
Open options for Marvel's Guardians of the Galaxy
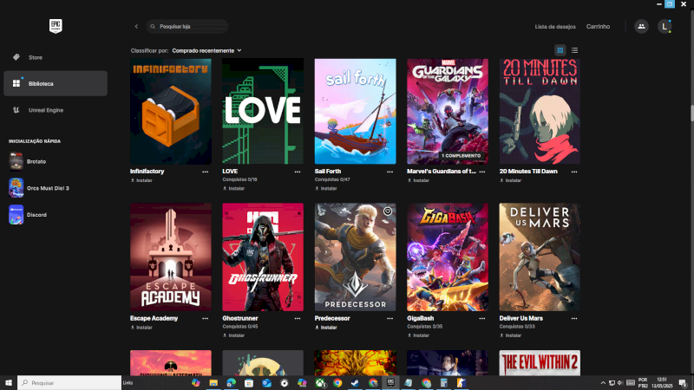pos(482,172)
